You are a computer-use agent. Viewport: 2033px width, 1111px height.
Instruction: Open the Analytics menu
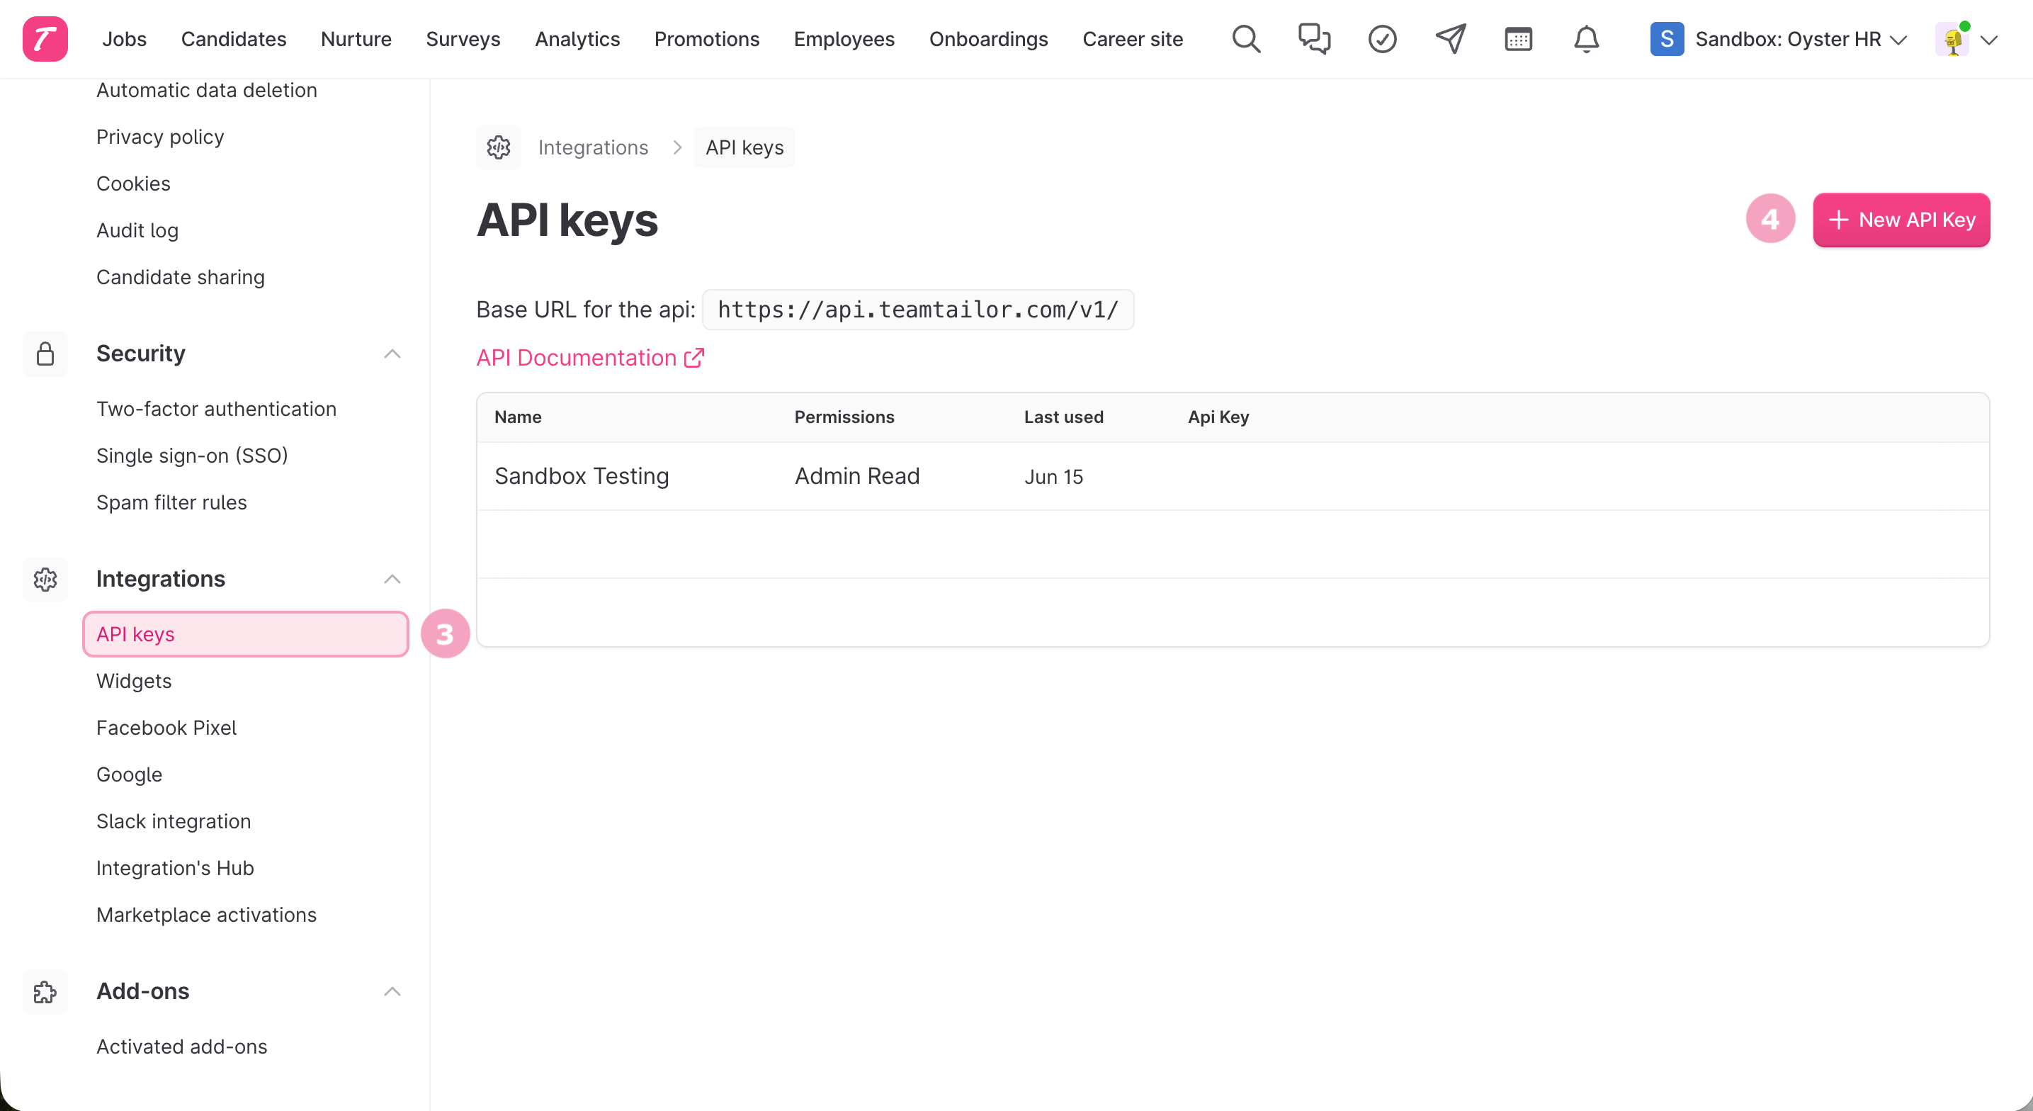[x=578, y=39]
